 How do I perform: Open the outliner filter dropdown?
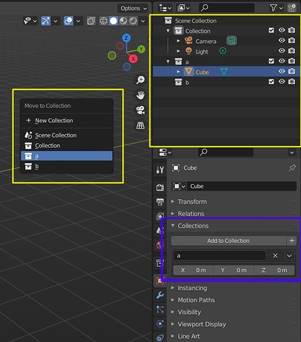[276, 8]
